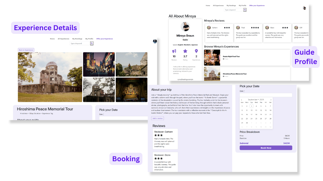Select September 30 in the calendar

[x=247, y=123]
